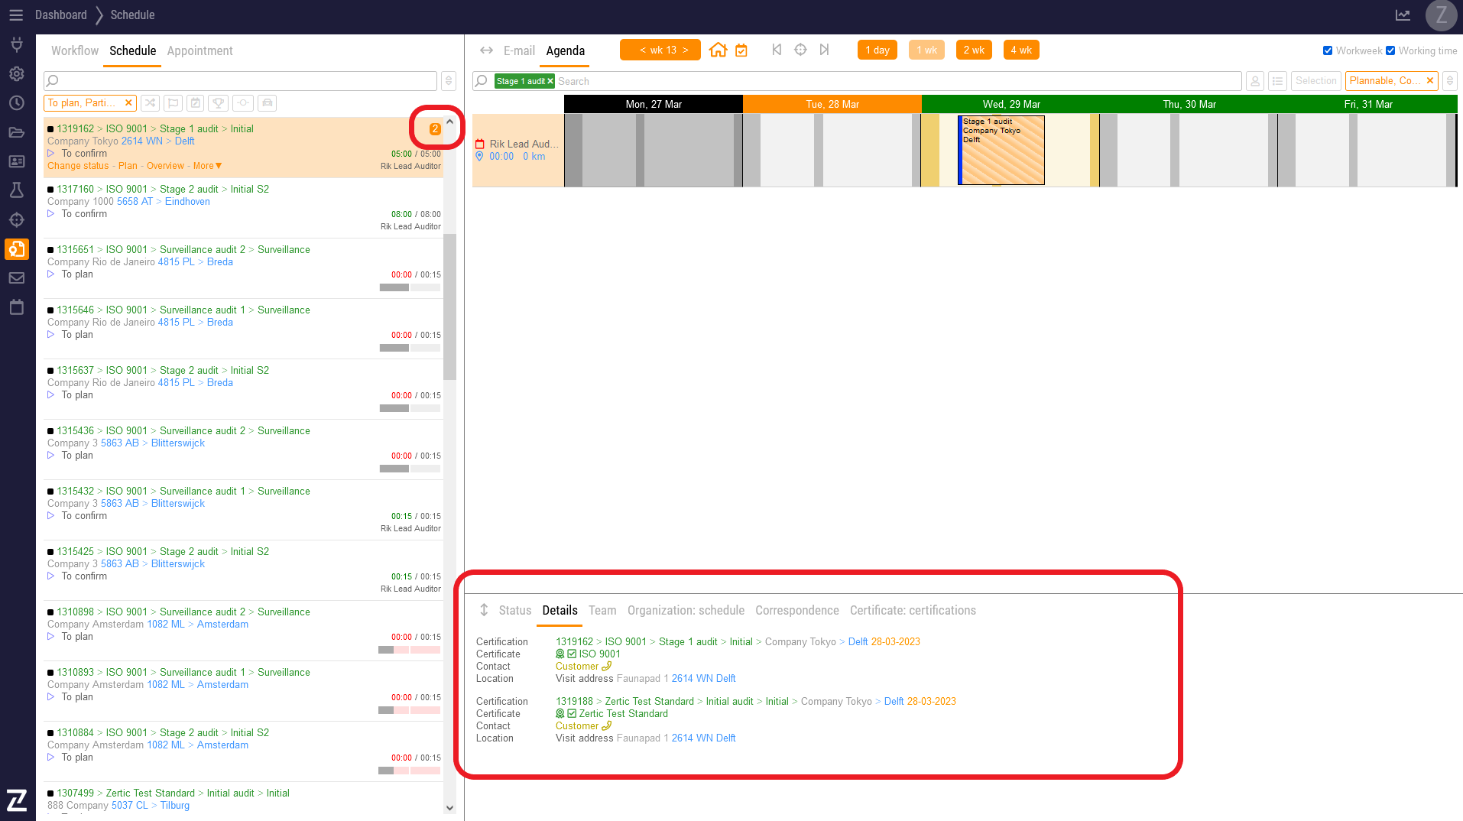
Task: Expand the To plan, Parti... status filter
Action: point(81,103)
